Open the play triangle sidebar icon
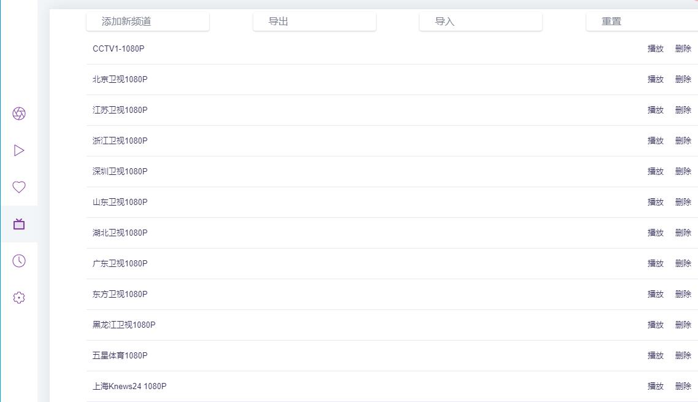 pyautogui.click(x=18, y=150)
